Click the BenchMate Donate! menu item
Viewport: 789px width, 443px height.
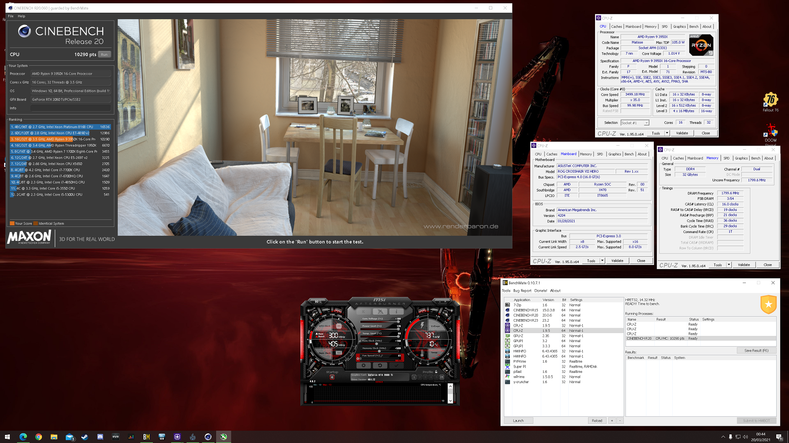pos(540,291)
